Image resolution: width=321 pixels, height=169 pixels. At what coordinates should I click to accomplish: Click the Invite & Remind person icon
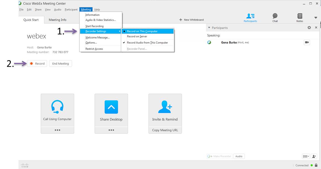pyautogui.click(x=165, y=107)
